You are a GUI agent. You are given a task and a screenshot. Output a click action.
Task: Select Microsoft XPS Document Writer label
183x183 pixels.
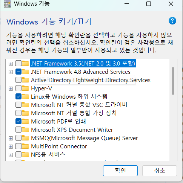point(72,130)
